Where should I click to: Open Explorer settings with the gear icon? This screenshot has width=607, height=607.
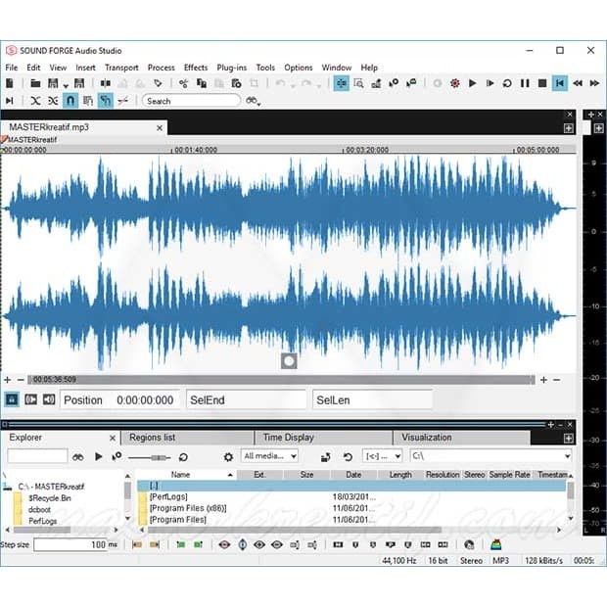click(x=228, y=457)
